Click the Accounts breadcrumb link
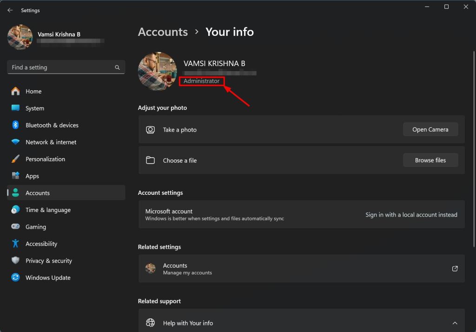Viewport: 476px width, 332px height. click(163, 32)
